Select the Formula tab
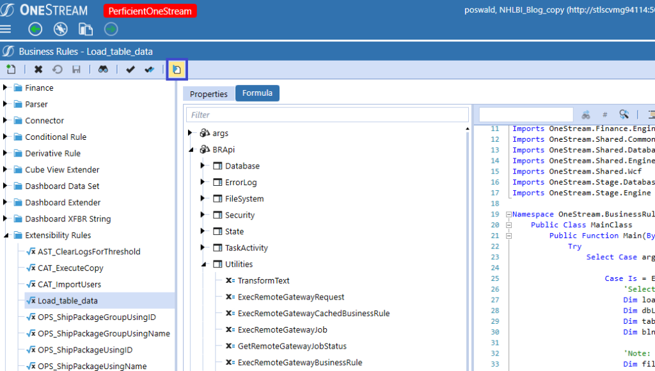This screenshot has height=371, width=655. click(x=257, y=93)
